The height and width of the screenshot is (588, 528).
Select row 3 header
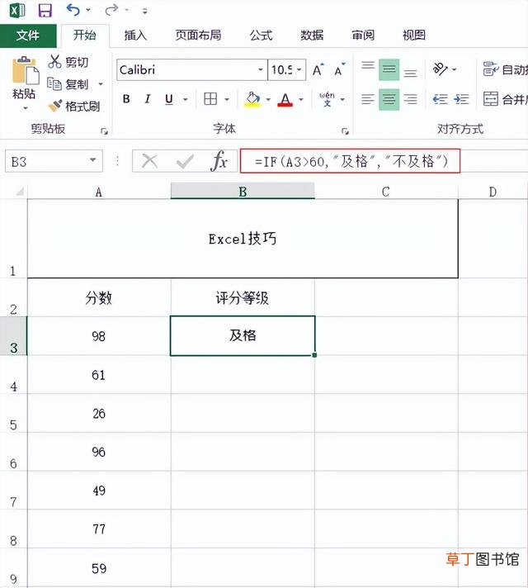(x=13, y=336)
